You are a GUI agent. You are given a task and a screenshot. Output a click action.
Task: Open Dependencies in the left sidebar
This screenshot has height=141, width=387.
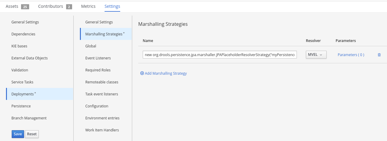click(23, 34)
